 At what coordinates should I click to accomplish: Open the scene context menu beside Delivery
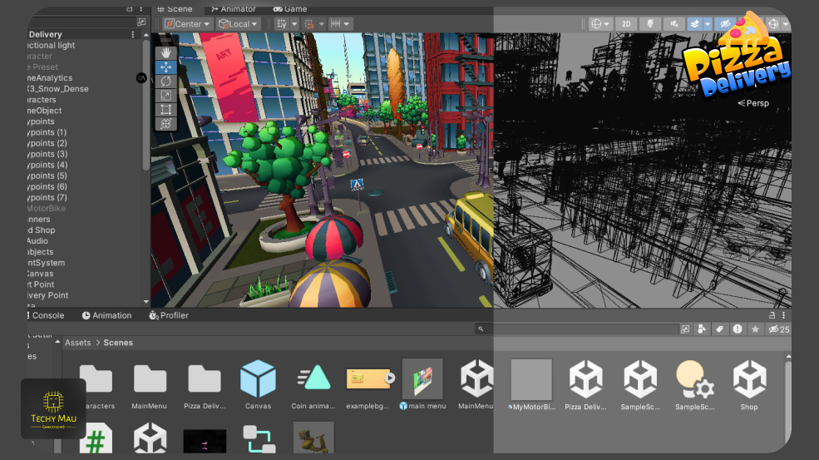(133, 34)
